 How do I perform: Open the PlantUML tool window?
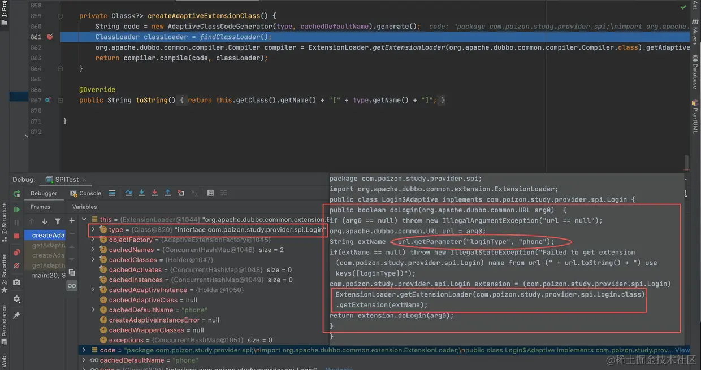coord(695,117)
